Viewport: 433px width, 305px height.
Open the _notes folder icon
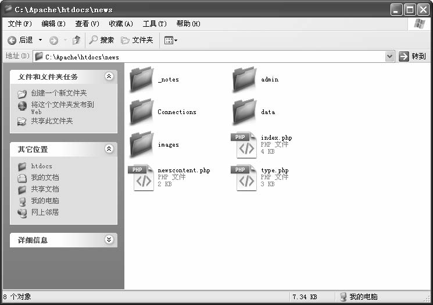[142, 79]
